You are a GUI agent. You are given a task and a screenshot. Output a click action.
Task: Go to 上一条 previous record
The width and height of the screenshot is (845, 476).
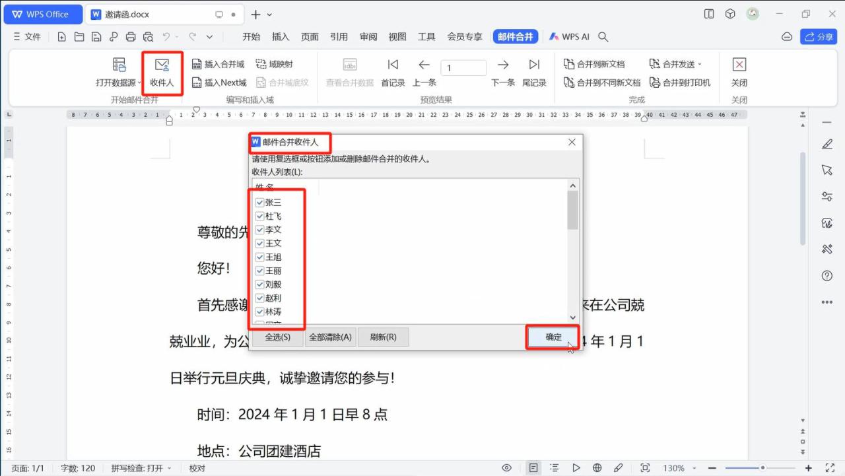pyautogui.click(x=424, y=73)
